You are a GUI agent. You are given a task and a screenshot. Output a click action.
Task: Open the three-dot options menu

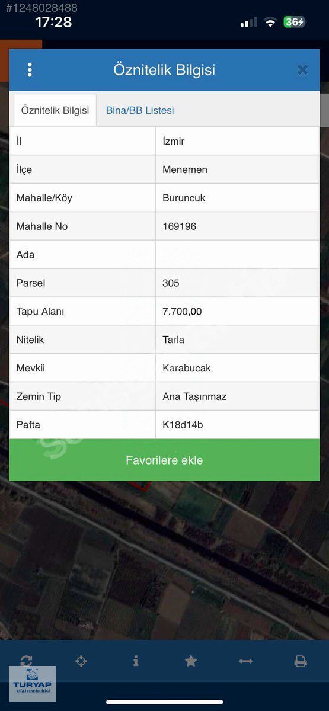pyautogui.click(x=30, y=70)
